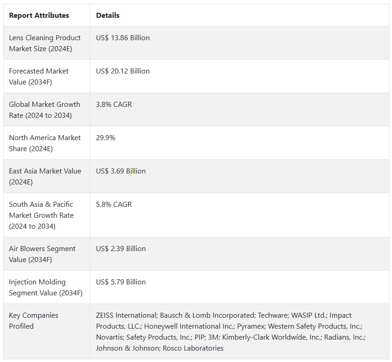This screenshot has width=392, height=362.
Task: Click the US$ 20.12 Billion value
Action: [x=123, y=71]
